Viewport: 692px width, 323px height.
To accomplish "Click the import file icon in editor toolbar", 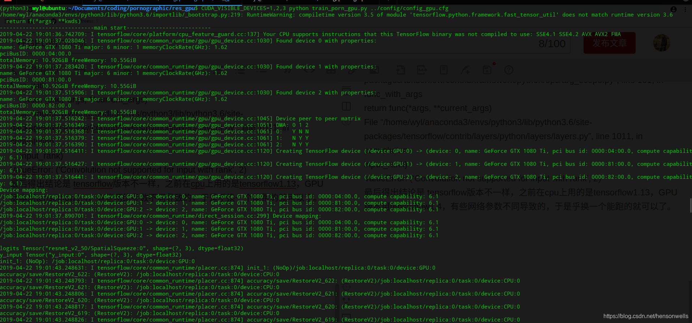I will (x=400, y=70).
